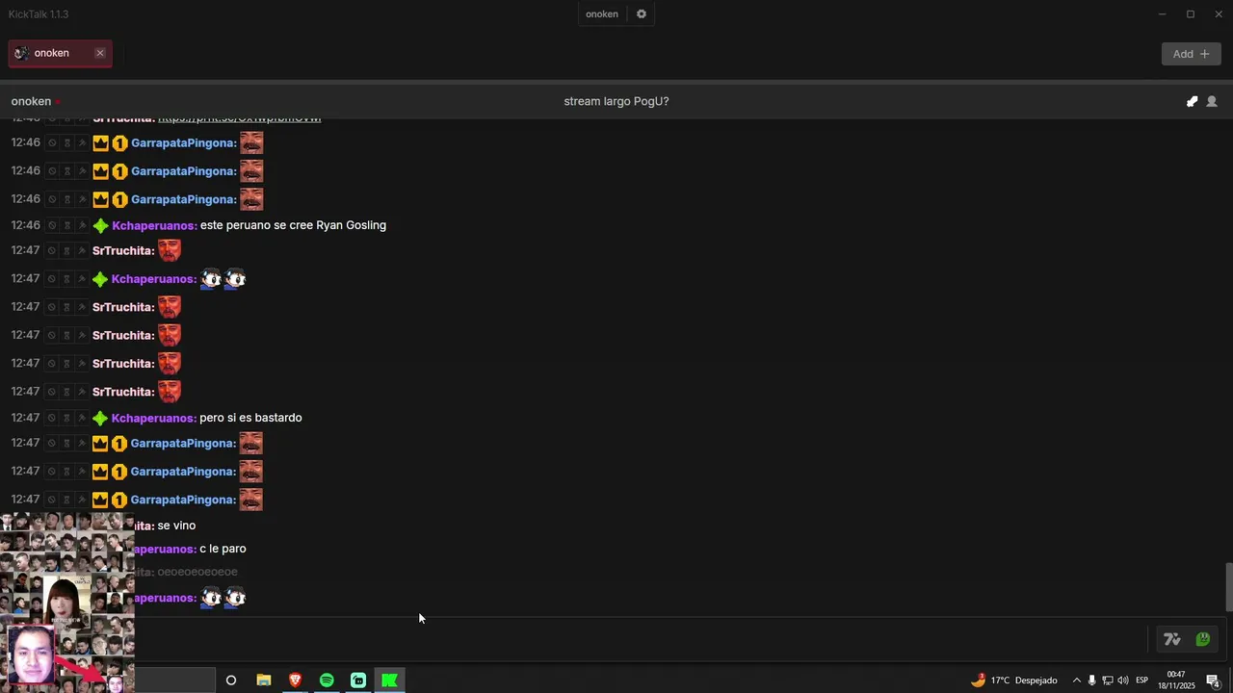This screenshot has height=693, width=1233.
Task: Open the chatters list user icon
Action: point(1212,101)
